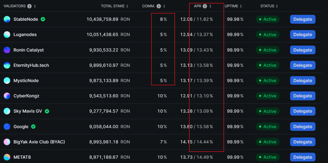Open the Ronin Catalyst validator name
Image resolution: width=328 pixels, height=163 pixels.
pyautogui.click(x=28, y=50)
